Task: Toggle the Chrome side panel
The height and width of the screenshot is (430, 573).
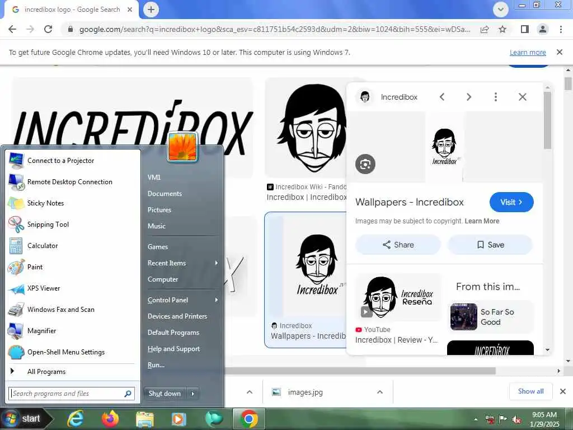Action: click(525, 29)
